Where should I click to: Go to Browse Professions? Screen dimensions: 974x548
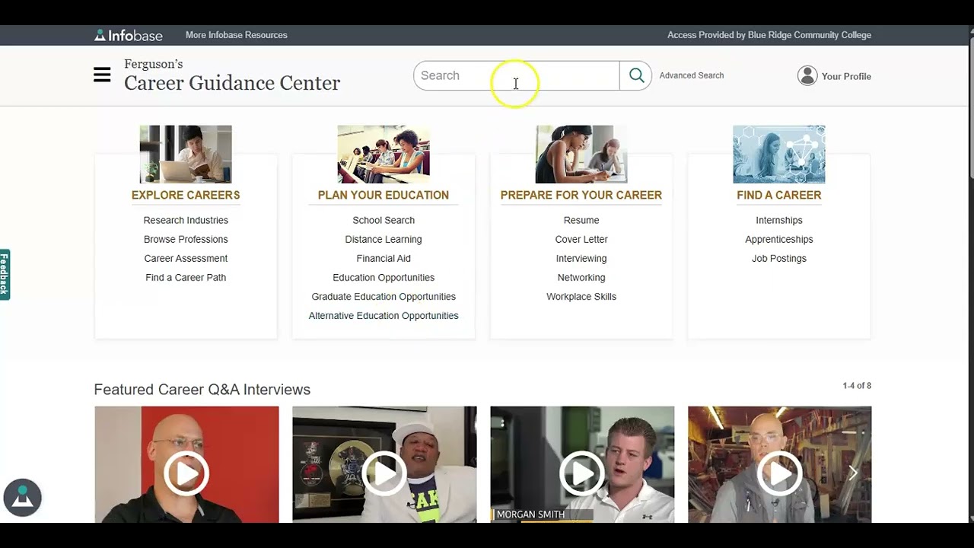point(186,239)
